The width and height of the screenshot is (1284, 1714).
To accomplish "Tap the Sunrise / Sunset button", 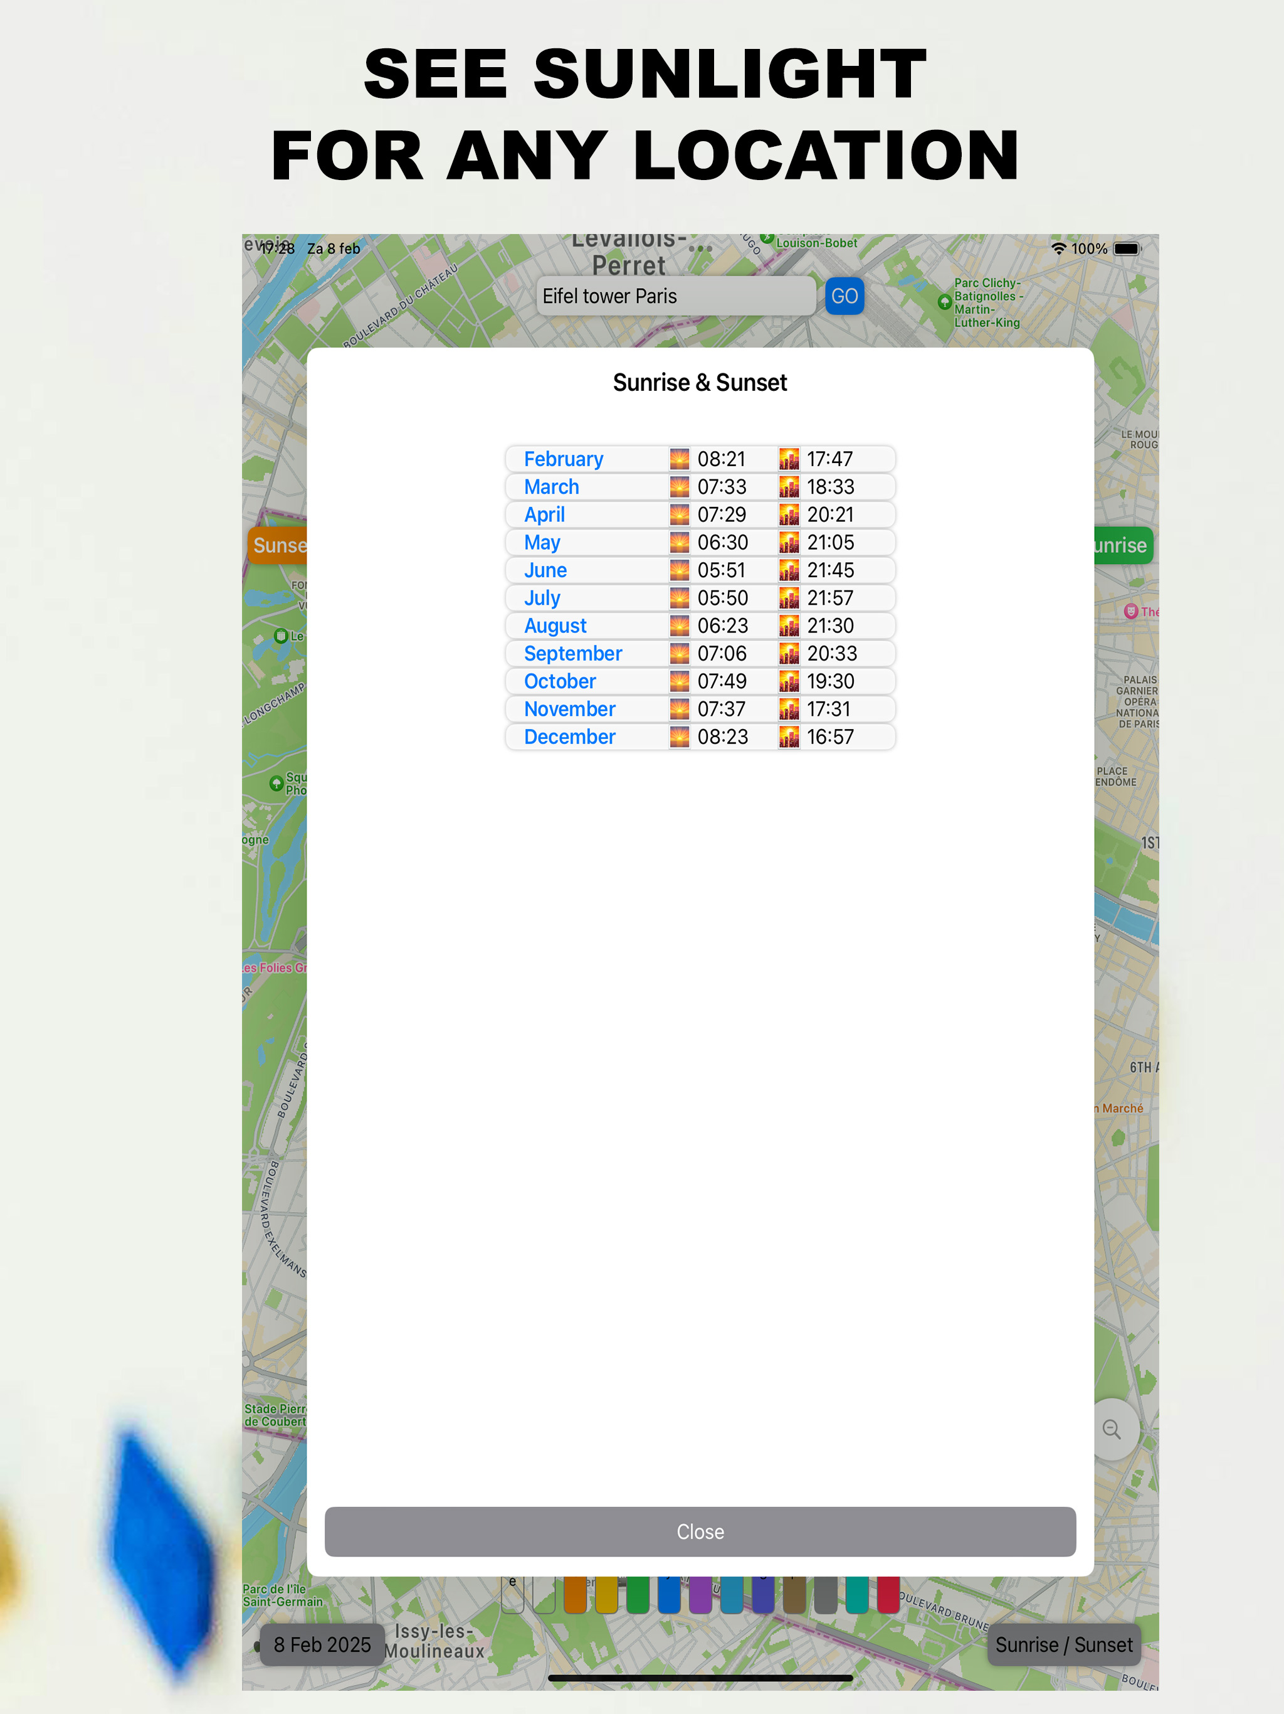I will click(1063, 1644).
